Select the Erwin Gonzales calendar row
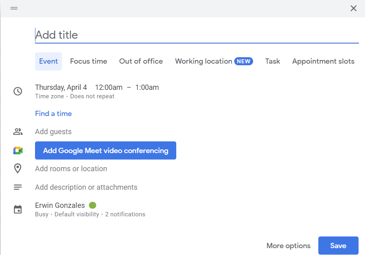365x255 pixels. (60, 205)
